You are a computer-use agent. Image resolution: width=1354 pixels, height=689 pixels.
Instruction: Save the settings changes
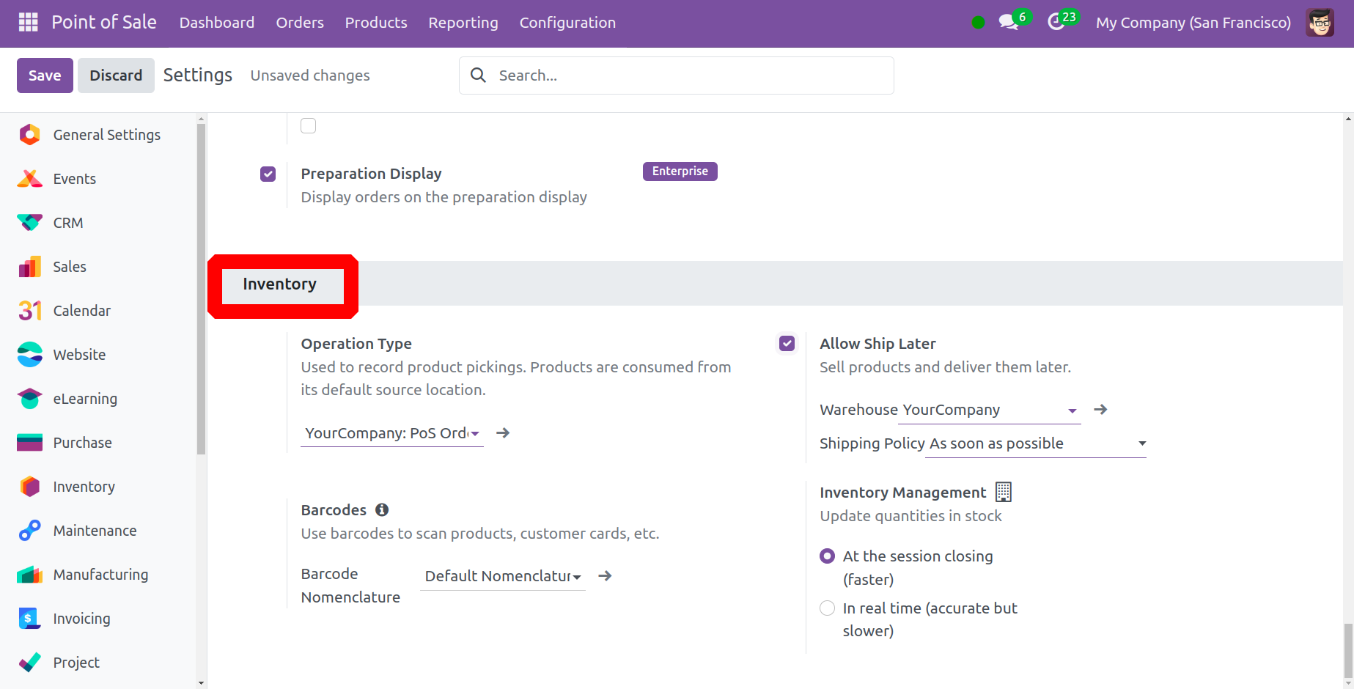point(45,75)
